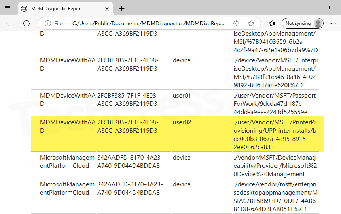
Task: Select GUID 2FCBF385 in the 8fa1c545 row
Action: click(x=128, y=64)
